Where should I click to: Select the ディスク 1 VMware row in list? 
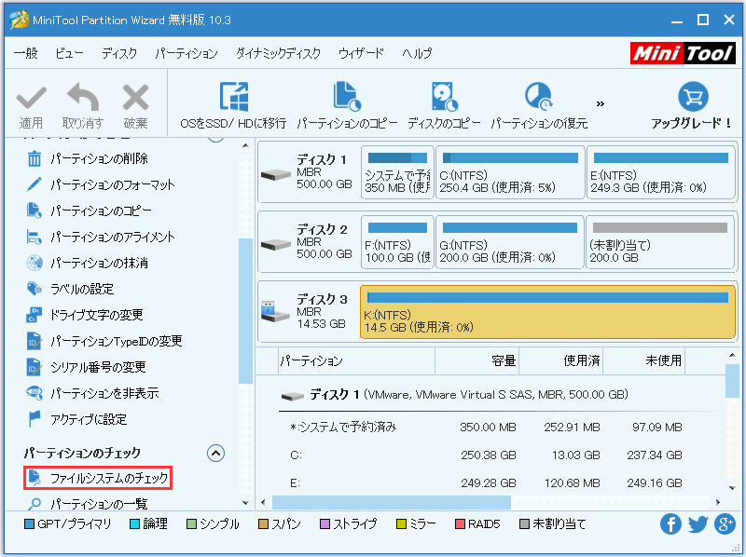pyautogui.click(x=502, y=394)
